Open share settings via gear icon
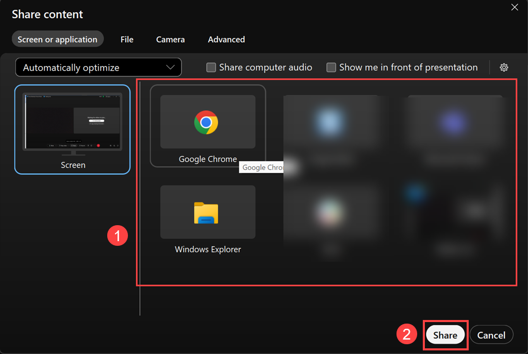This screenshot has height=354, width=528. click(504, 68)
